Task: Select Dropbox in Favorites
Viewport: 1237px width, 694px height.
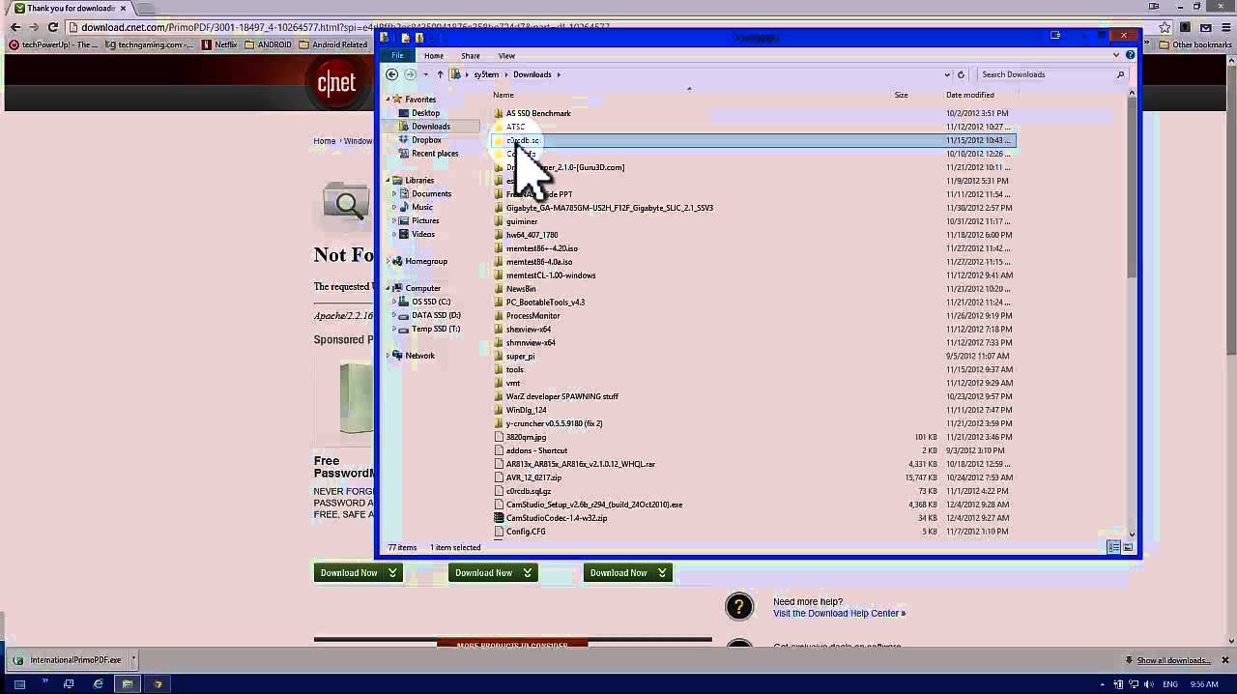Action: [426, 140]
